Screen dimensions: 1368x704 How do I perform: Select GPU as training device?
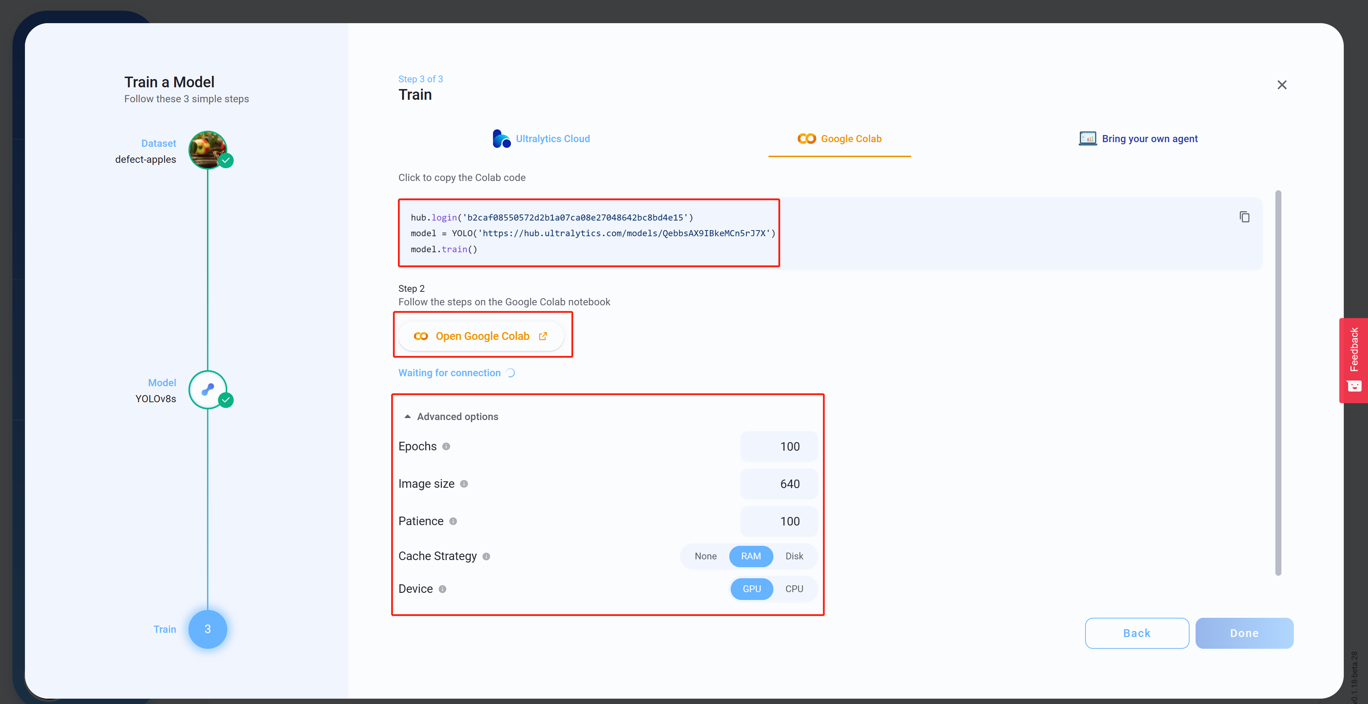[751, 589]
